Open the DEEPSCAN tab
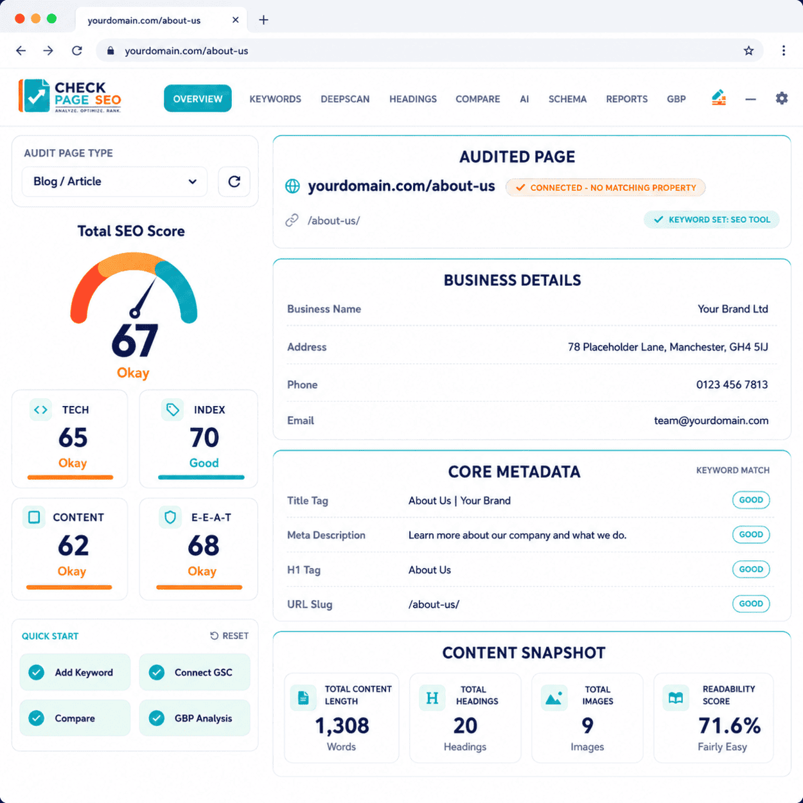 346,99
